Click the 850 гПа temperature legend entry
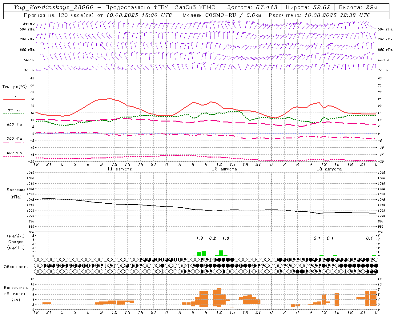 [x=14, y=125]
